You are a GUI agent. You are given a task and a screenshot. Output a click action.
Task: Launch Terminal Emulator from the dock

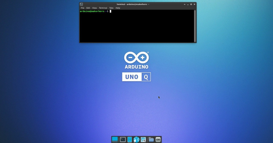[123, 140]
